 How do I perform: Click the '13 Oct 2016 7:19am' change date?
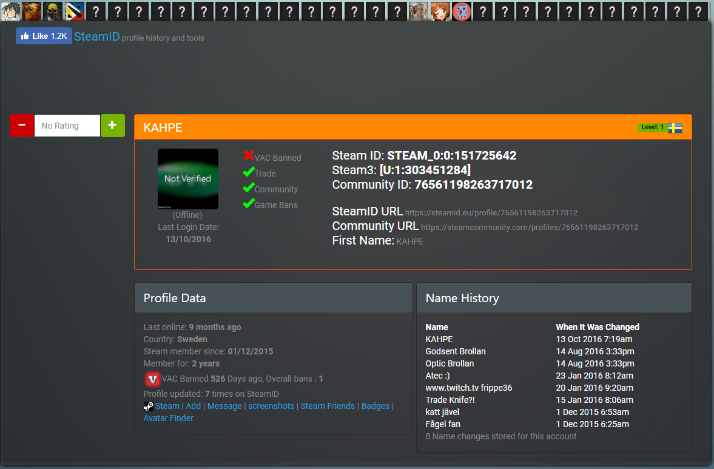594,339
